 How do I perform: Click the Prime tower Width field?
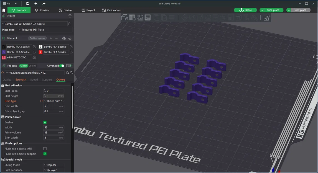click(x=54, y=128)
